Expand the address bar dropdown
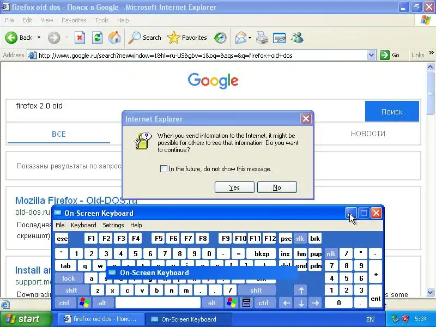 [371, 55]
